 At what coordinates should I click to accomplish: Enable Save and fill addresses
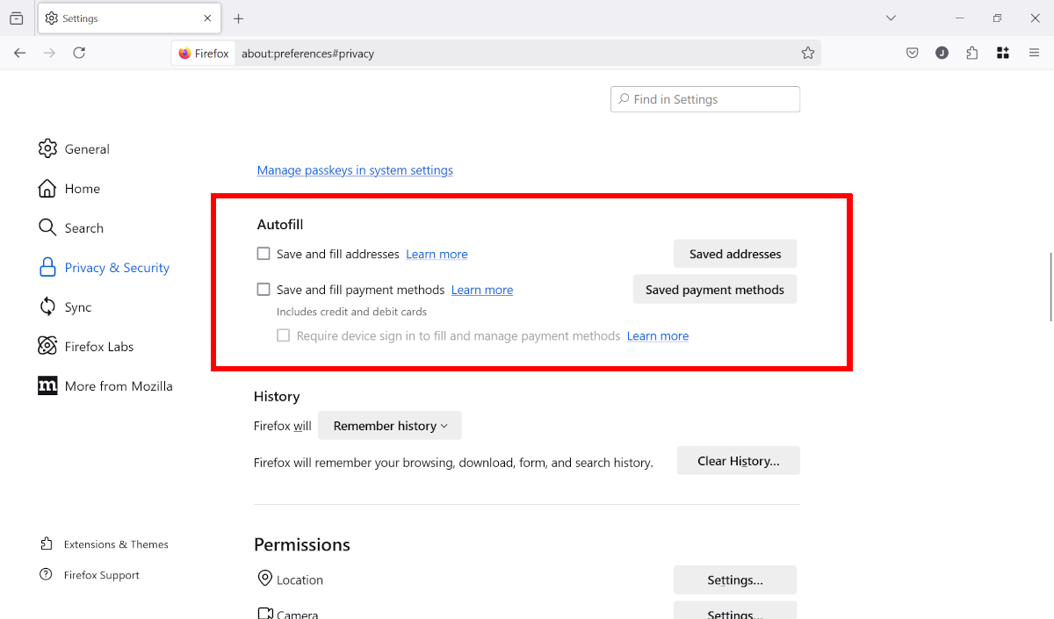point(263,253)
